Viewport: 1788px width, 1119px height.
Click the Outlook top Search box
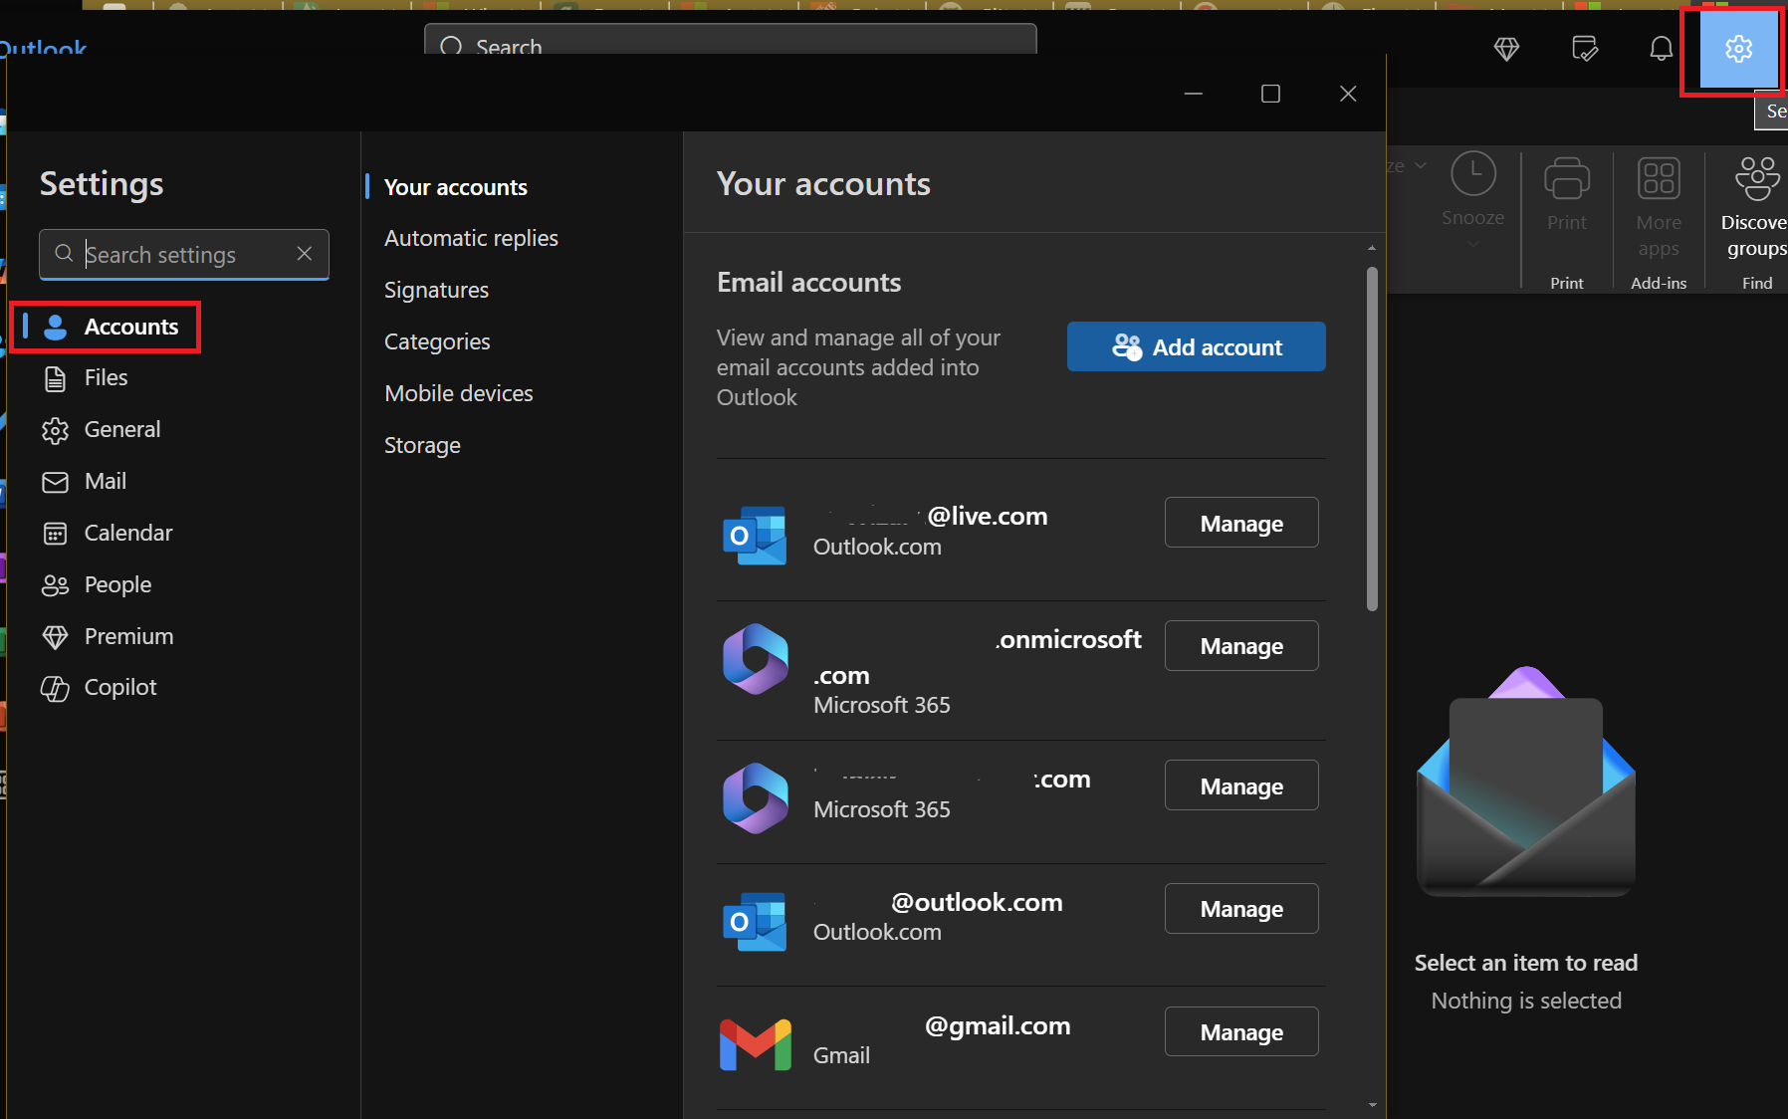point(731,41)
